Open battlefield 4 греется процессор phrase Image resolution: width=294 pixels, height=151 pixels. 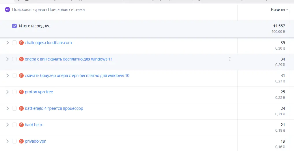(54, 108)
